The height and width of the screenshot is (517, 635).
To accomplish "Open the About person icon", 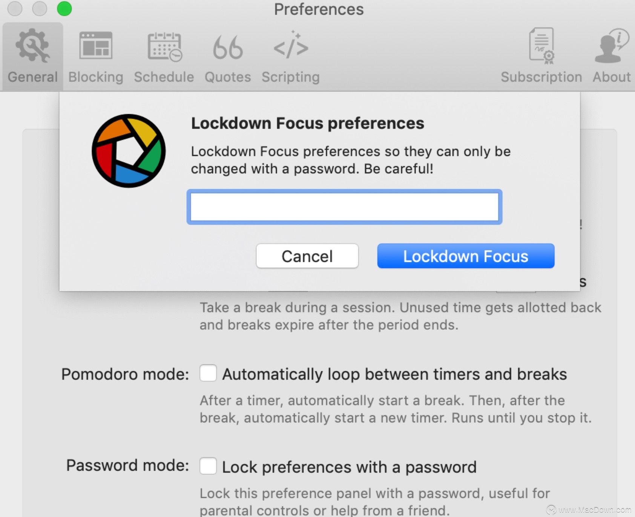I will coord(612,46).
